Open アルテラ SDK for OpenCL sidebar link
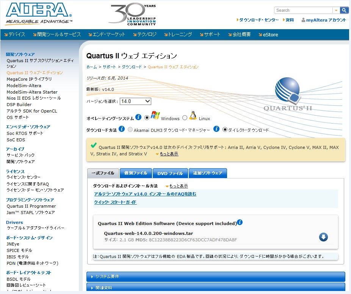 32,111
